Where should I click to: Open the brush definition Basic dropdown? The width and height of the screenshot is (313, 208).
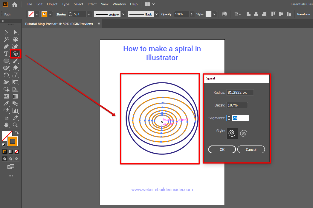click(156, 14)
